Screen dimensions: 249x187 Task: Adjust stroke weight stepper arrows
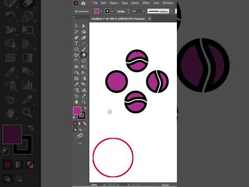(x=129, y=11)
